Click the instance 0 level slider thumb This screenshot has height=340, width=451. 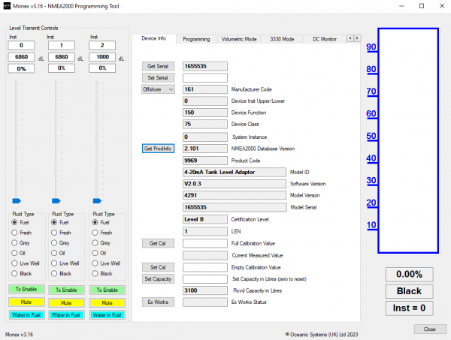pos(17,200)
